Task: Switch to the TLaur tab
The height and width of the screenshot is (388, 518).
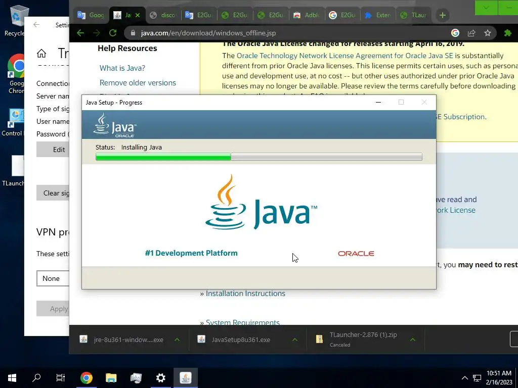Action: [414, 15]
